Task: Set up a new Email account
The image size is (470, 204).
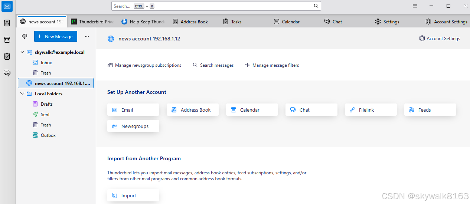Action: pyautogui.click(x=133, y=110)
